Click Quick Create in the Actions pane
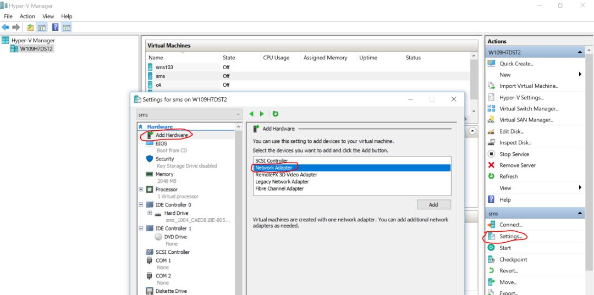The width and height of the screenshot is (594, 295). tap(516, 64)
